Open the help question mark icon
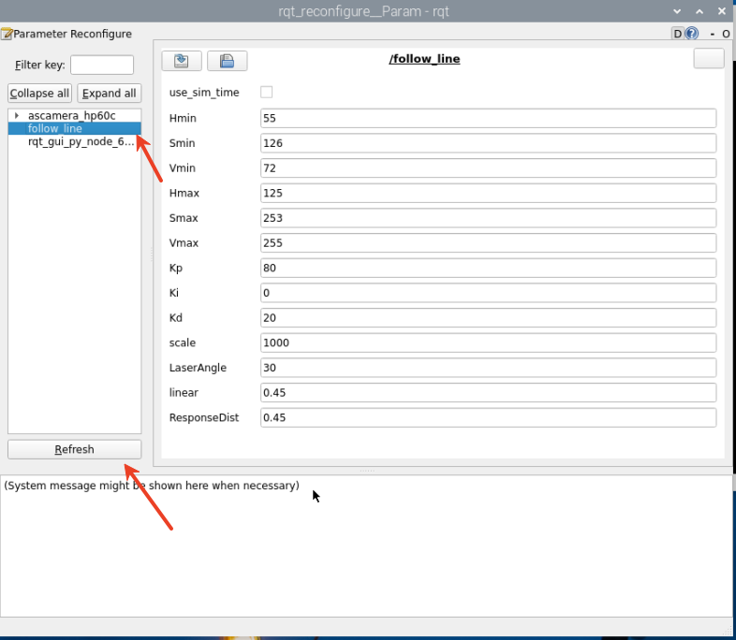The height and width of the screenshot is (640, 736). (x=692, y=34)
